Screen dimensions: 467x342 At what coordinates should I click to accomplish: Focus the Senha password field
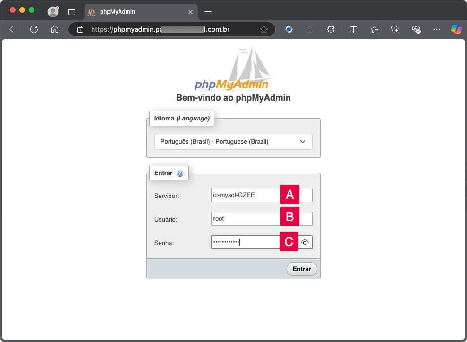point(262,242)
